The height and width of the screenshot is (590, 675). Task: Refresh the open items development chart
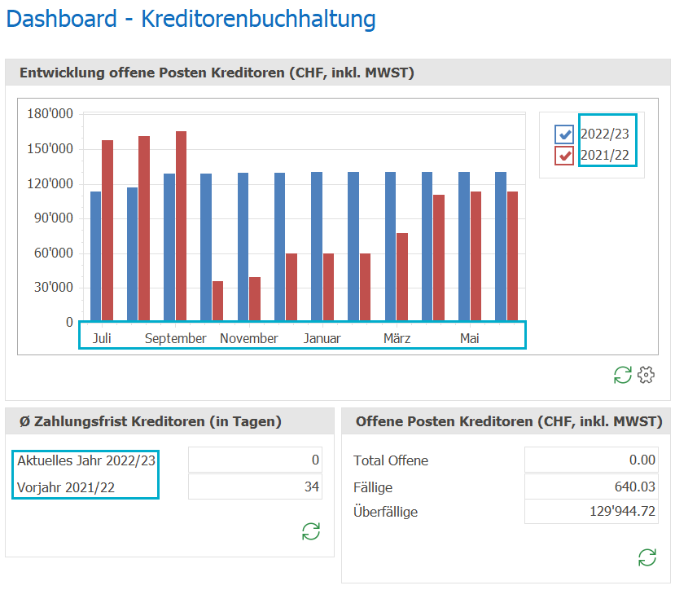pos(622,375)
